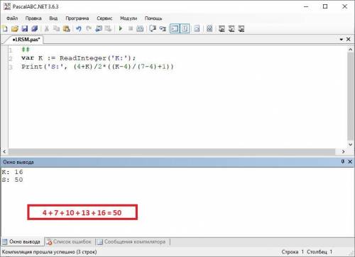Paste from clipboard using the toolbar icon

click(67, 29)
